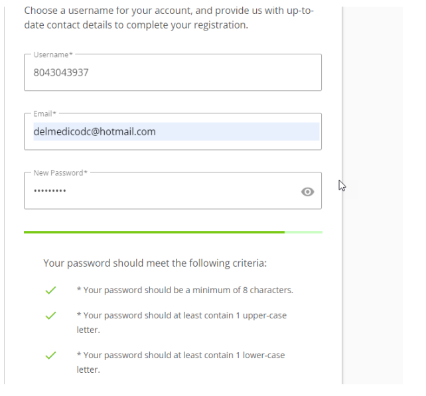Click the Username* field label

pos(53,54)
